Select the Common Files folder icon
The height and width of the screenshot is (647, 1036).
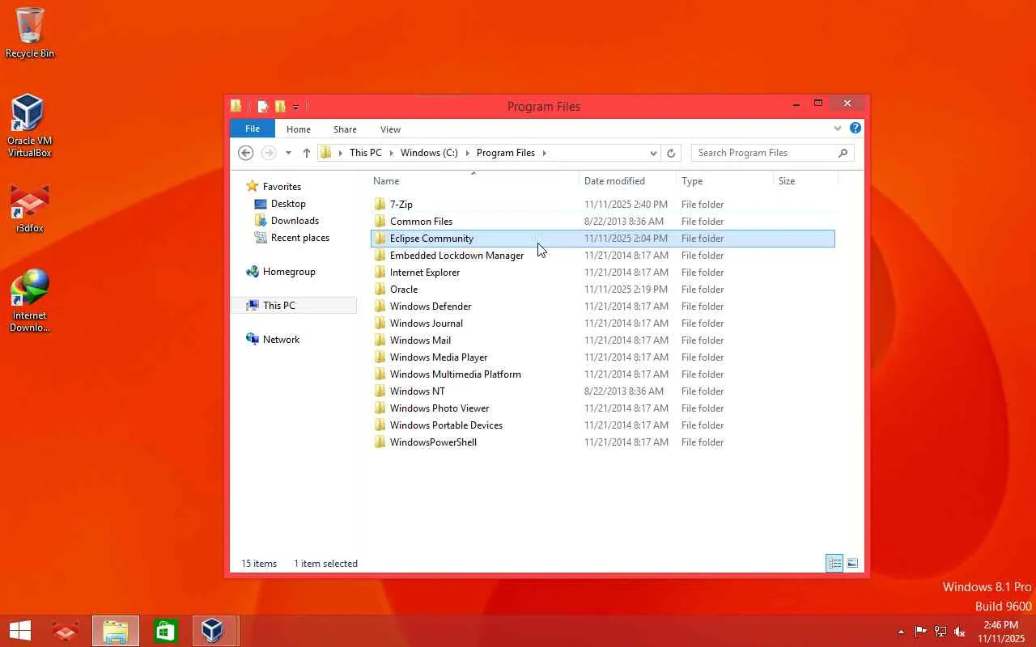point(380,222)
